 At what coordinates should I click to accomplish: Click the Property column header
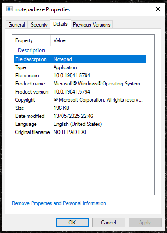coord(24,40)
